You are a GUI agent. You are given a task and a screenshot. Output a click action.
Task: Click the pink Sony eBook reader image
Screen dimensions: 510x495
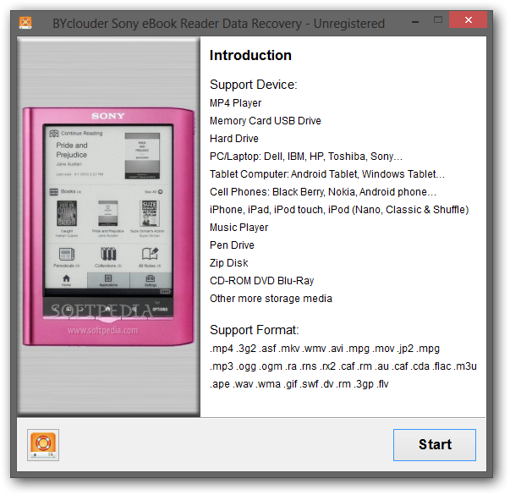pyautogui.click(x=108, y=227)
